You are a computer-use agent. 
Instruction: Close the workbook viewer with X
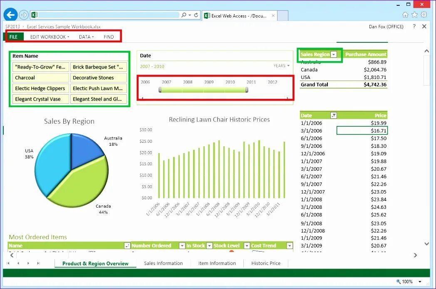tap(424, 27)
